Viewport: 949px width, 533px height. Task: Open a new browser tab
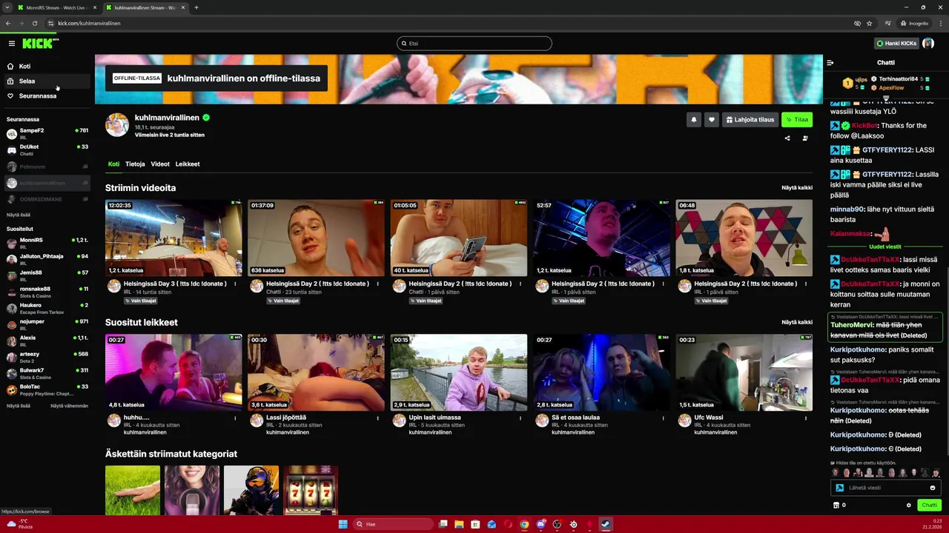196,7
